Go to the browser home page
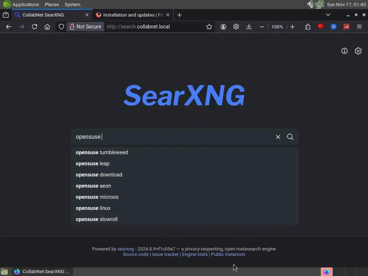This screenshot has height=276, width=368. tap(47, 27)
